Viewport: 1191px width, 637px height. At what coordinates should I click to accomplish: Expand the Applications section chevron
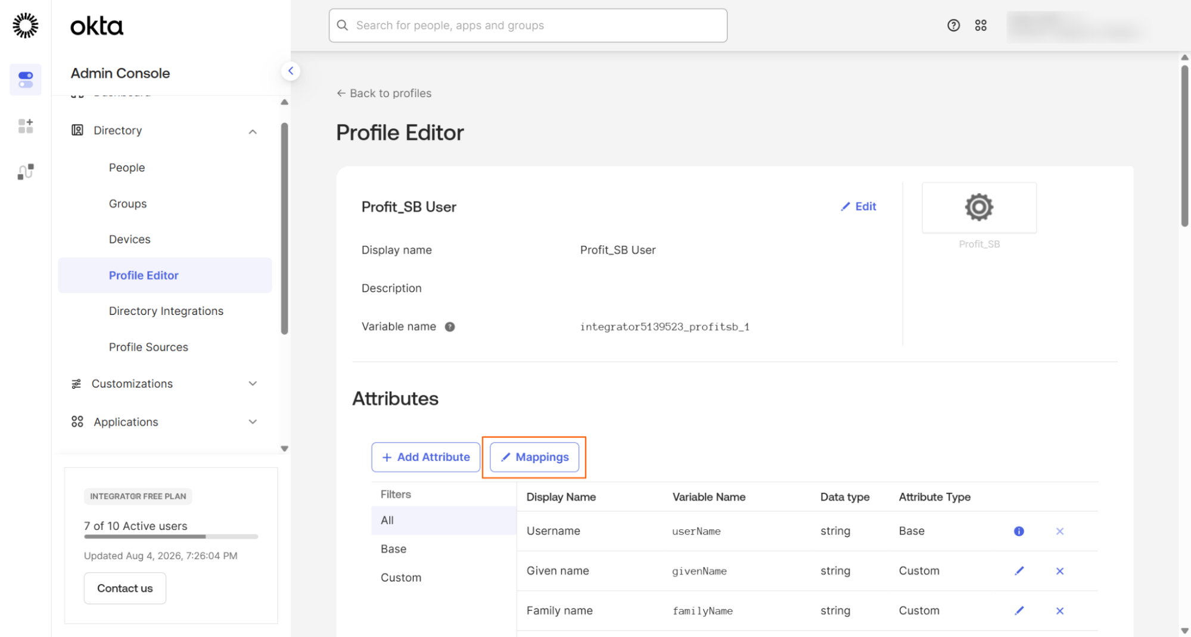tap(253, 422)
